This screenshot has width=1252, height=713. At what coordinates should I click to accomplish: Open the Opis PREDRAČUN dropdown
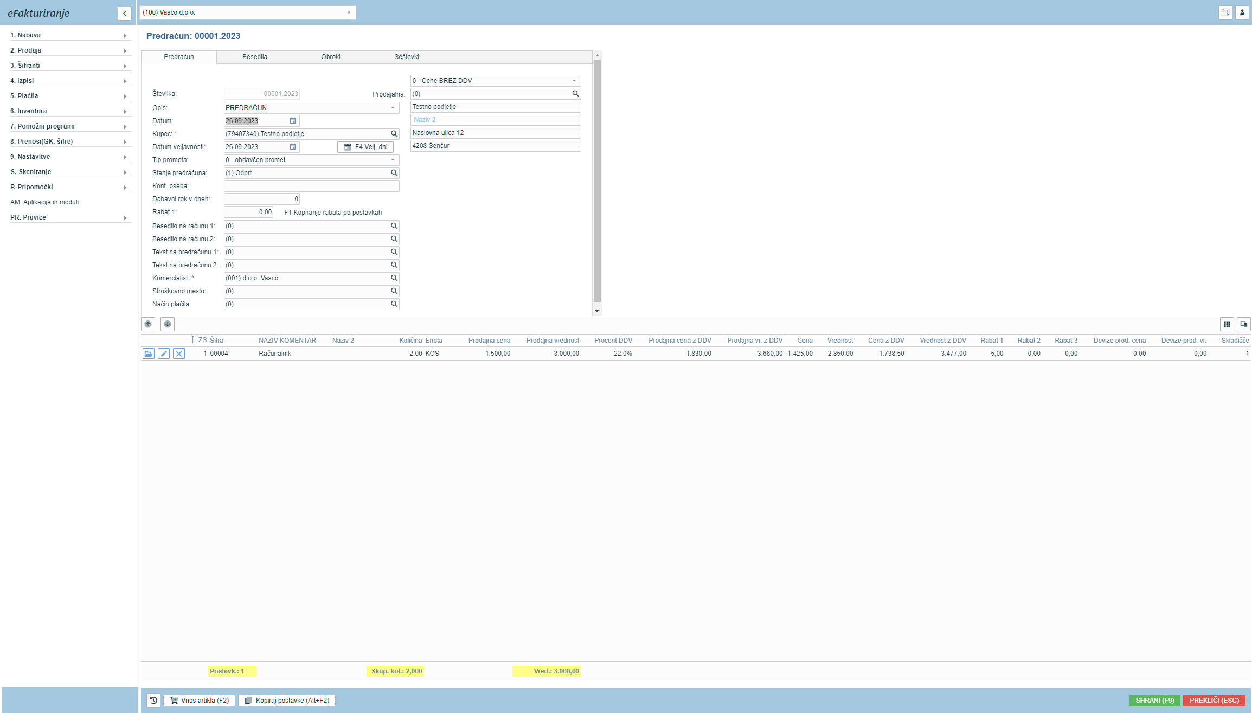click(393, 108)
